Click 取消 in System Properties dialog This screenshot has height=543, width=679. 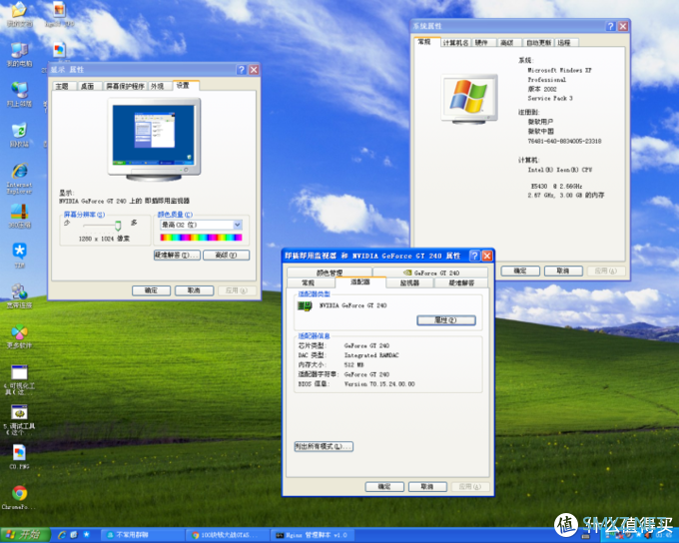click(x=563, y=271)
